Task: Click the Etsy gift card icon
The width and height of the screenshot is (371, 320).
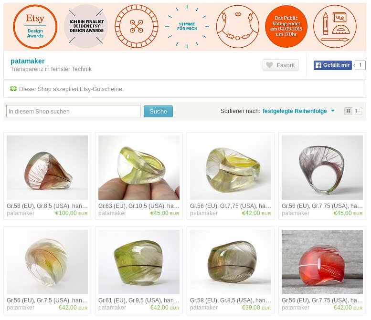Action: (x=13, y=89)
